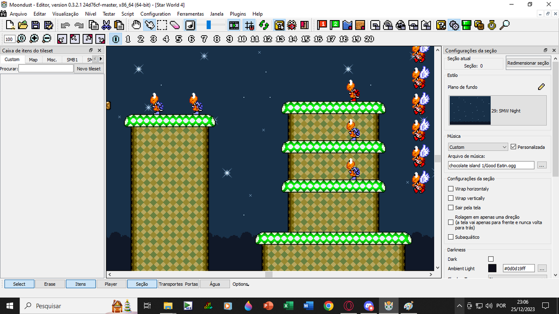This screenshot has width=559, height=314.
Task: Click the SMW Night background thumbnail
Action: click(470, 110)
